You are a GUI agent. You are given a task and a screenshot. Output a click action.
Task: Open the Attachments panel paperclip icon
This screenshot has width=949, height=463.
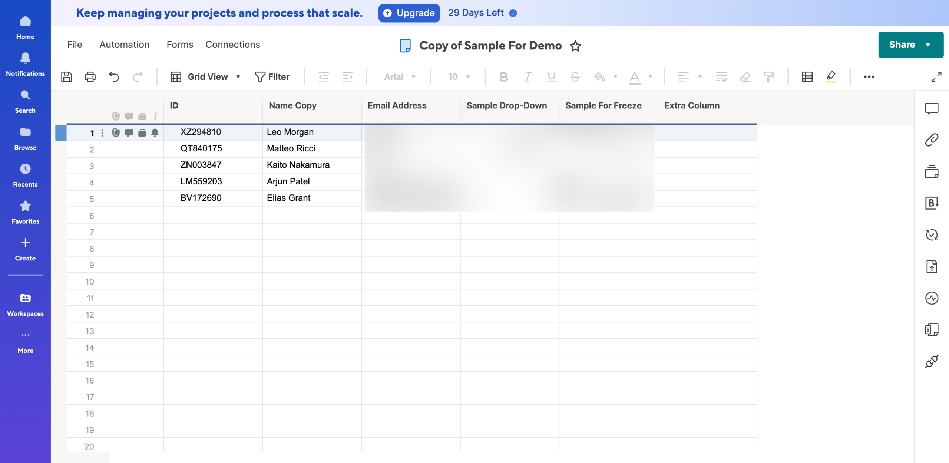pyautogui.click(x=932, y=140)
